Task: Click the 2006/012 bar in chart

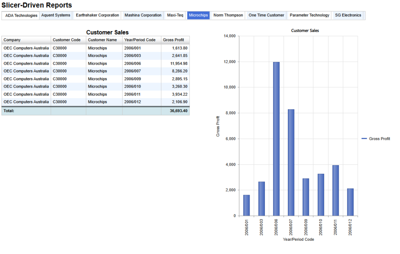Action: [350, 202]
